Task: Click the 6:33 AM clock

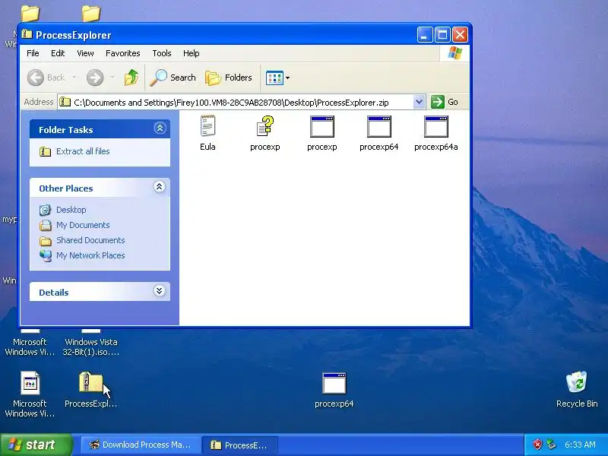Action: tap(580, 445)
